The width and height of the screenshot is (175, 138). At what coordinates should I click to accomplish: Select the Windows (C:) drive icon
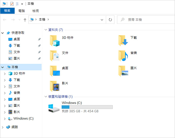pos(54,108)
